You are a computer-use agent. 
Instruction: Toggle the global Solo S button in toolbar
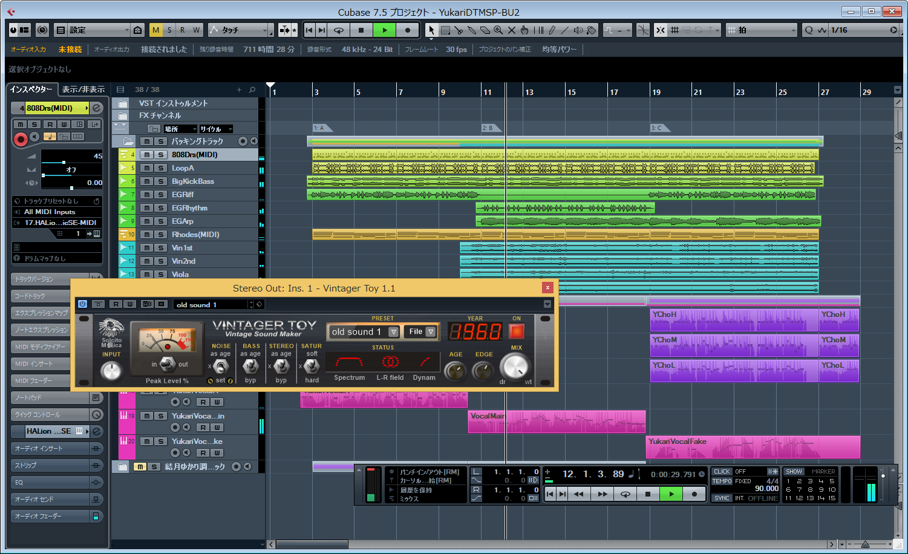[169, 30]
